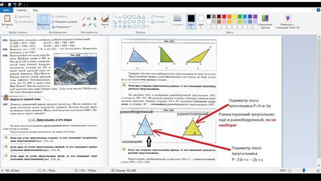The height and width of the screenshot is (181, 321).
Task: Click the vertical scrollbar down arrow
Action: [x=319, y=165]
